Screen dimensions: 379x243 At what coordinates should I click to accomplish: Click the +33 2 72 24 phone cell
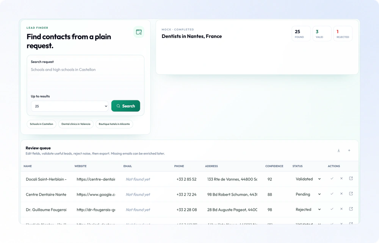(x=186, y=195)
